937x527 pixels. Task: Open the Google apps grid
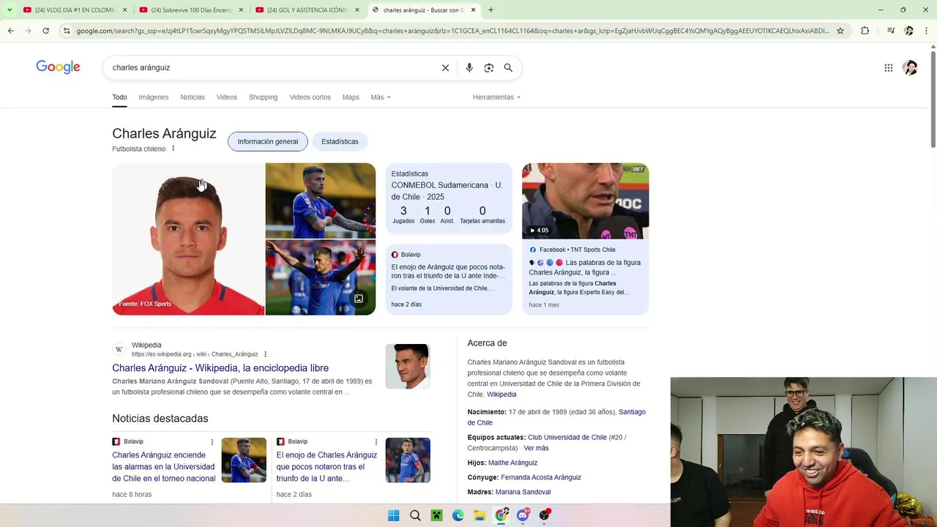[x=888, y=67]
